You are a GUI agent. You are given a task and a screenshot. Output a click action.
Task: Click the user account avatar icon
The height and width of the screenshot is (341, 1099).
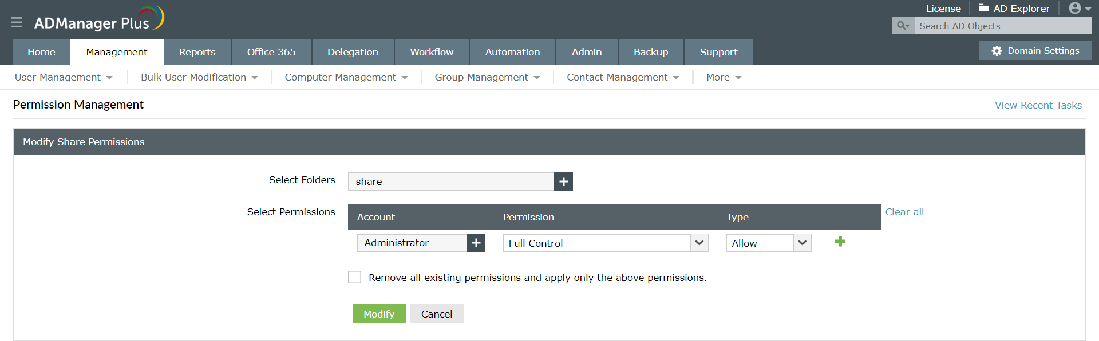1075,8
